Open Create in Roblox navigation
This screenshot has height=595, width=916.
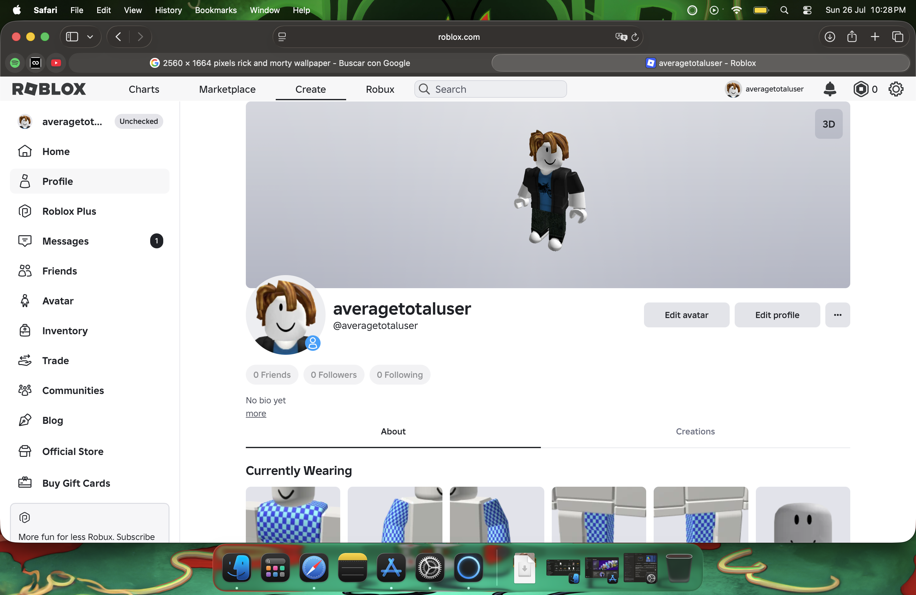pyautogui.click(x=311, y=89)
